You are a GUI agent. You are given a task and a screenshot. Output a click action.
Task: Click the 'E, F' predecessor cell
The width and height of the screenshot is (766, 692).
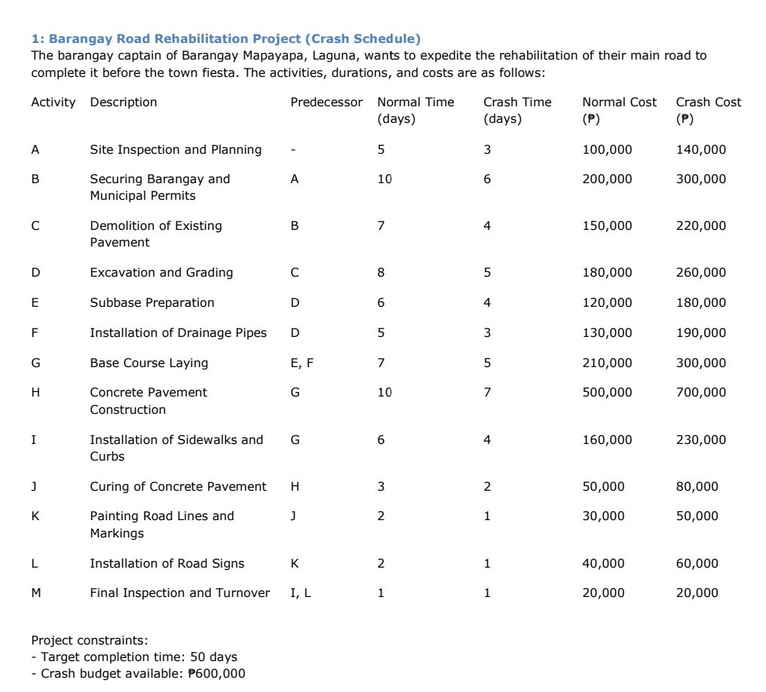[x=302, y=363]
